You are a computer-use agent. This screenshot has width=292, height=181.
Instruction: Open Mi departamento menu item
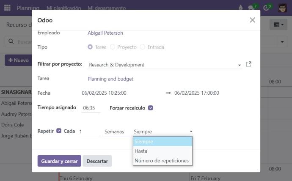(x=107, y=8)
